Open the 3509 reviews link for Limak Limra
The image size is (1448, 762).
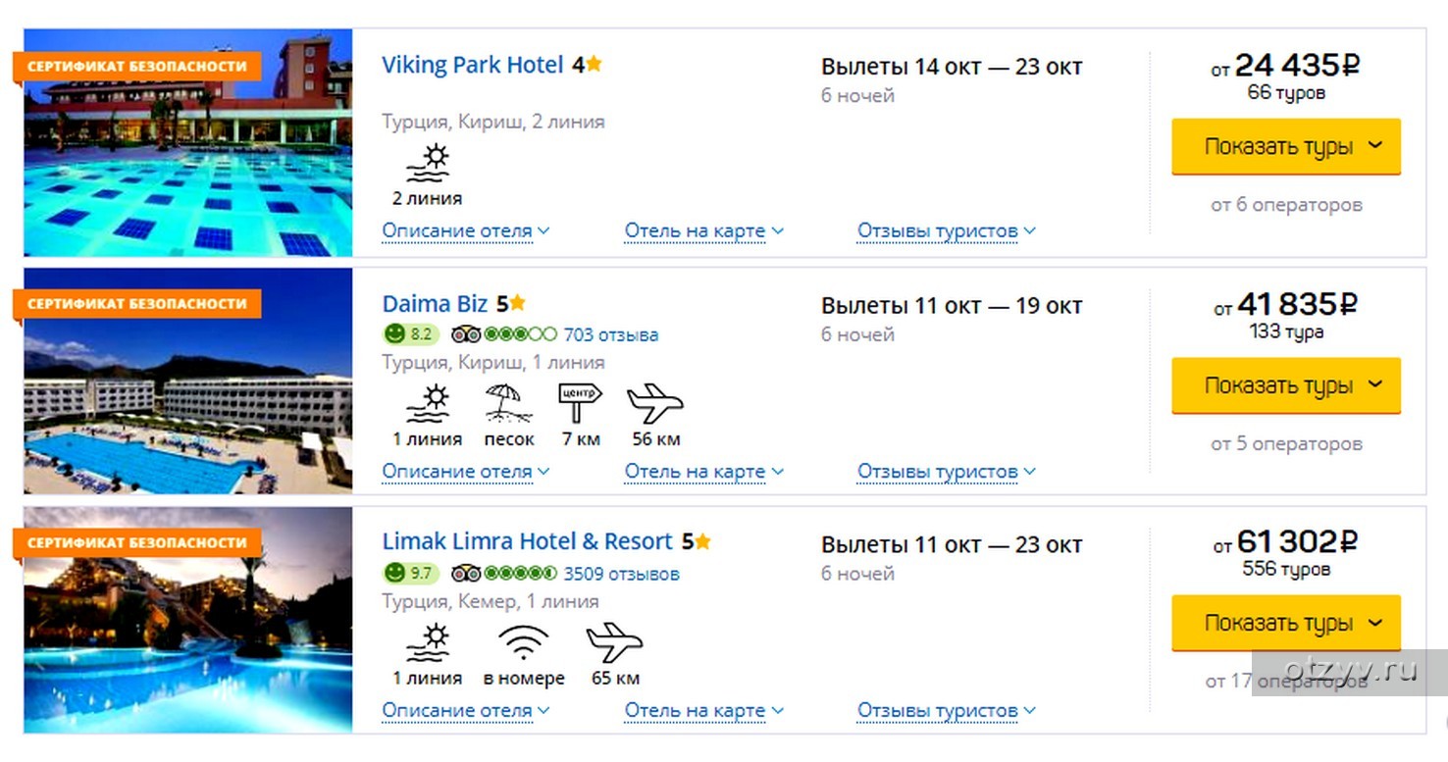pos(621,574)
